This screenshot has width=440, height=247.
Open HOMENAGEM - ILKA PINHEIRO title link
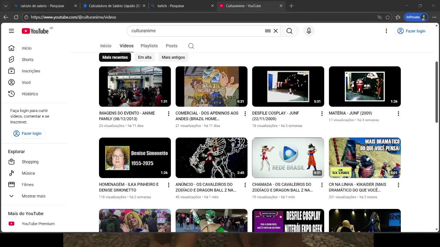(129, 187)
